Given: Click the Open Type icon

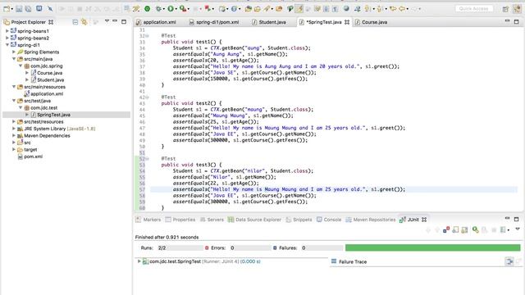Looking at the screenshot, I should (248, 9).
